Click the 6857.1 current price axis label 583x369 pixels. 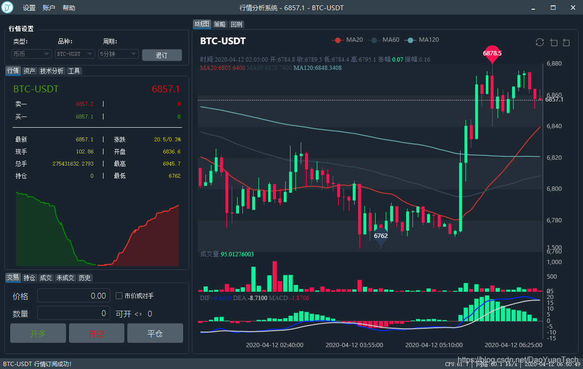coord(554,100)
